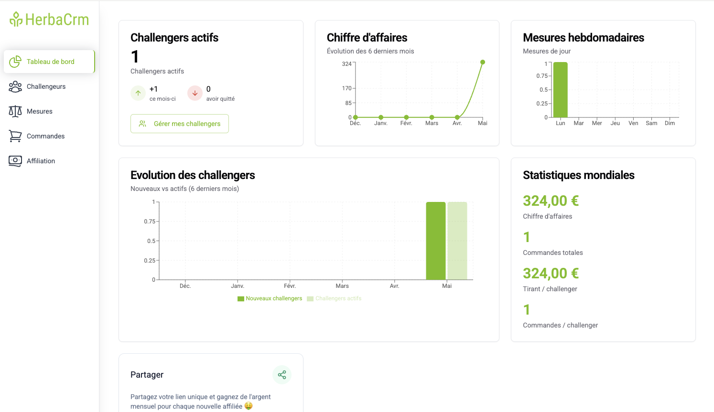Open the Commandes section
Screen dimensions: 714x412
pos(45,136)
